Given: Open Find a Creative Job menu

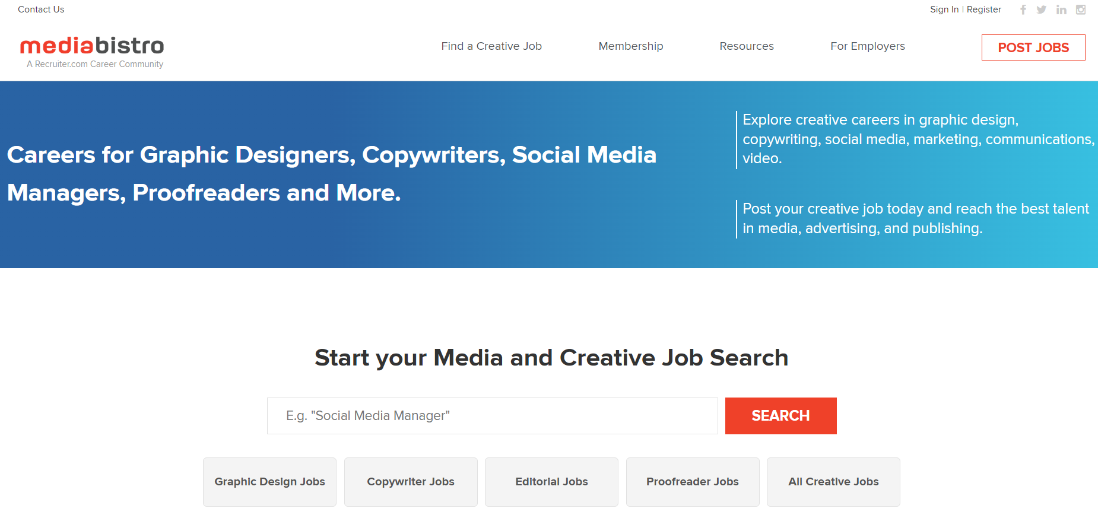Looking at the screenshot, I should [x=491, y=46].
